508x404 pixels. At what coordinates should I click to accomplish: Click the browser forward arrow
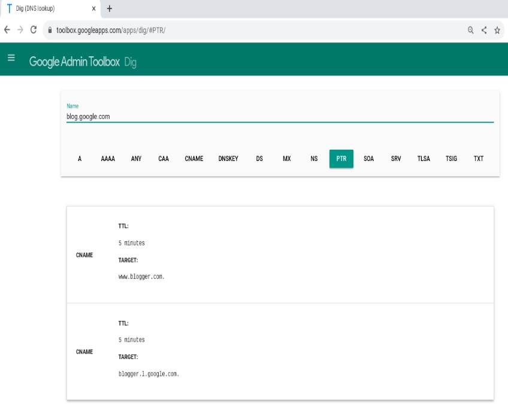[20, 30]
